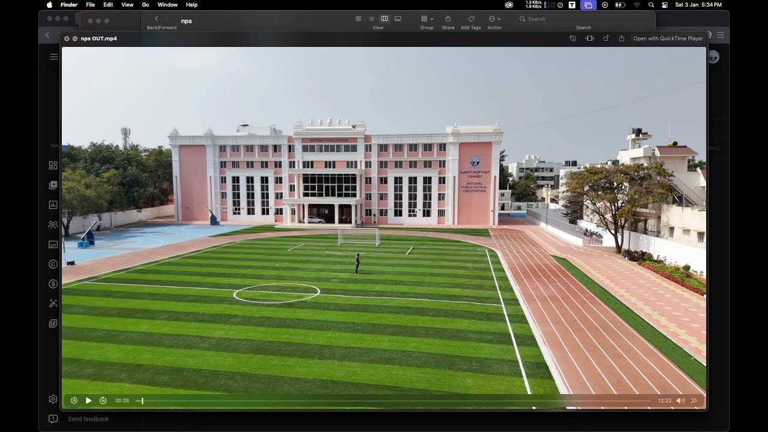Open the settings gear in background sidebar
This screenshot has height=432, width=768.
coord(53,399)
